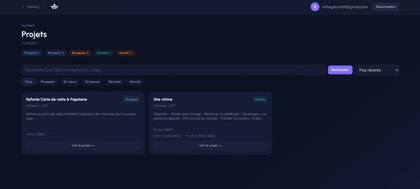Screen dimensions: 420x189
Task: Click the Refaire la carte de visite description
Action: (81, 116)
